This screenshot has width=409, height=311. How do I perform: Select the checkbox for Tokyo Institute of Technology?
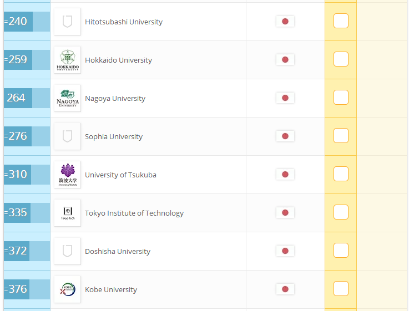(341, 212)
